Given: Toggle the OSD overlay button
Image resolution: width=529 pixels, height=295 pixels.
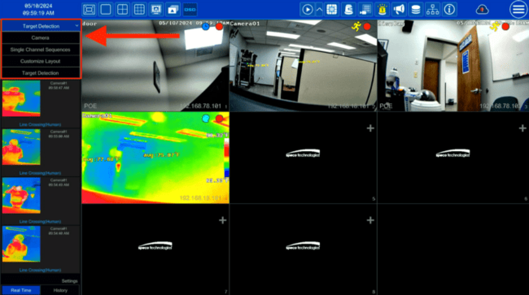Looking at the screenshot, I should [190, 10].
